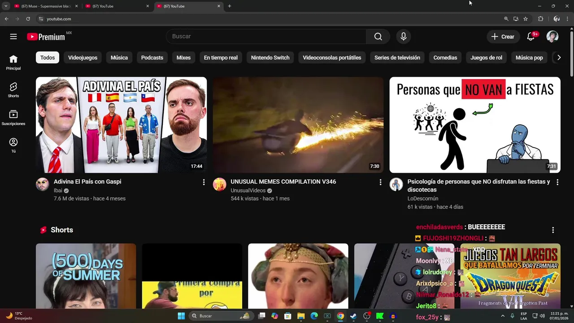Image resolution: width=574 pixels, height=323 pixels.
Task: Open File Explorer from the taskbar
Action: (301, 316)
